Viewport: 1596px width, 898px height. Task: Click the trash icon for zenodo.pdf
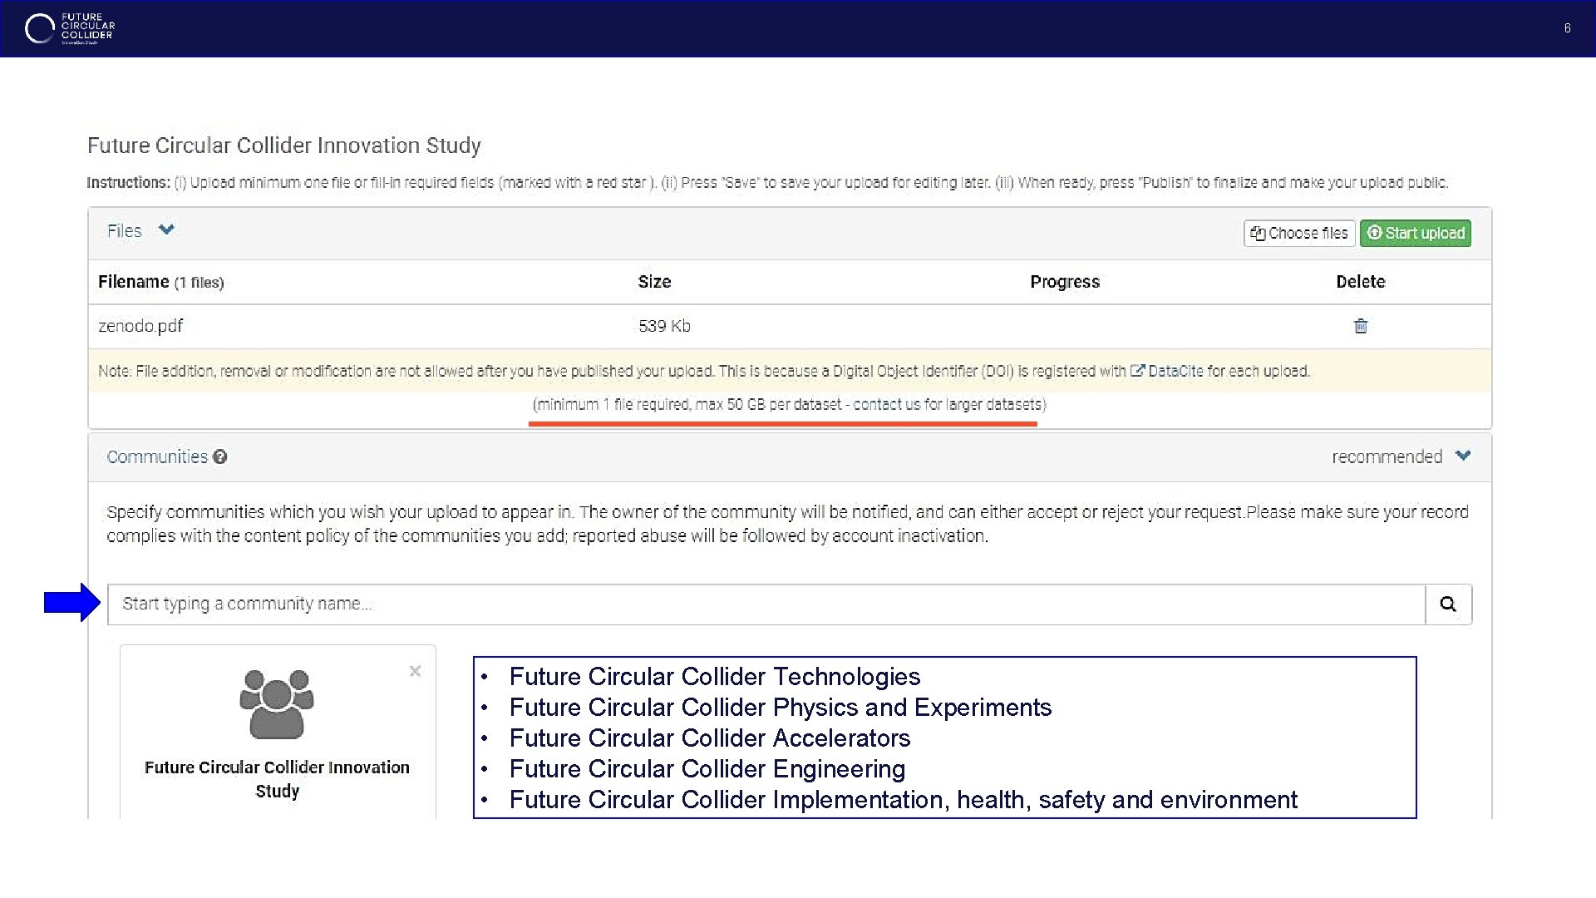(x=1361, y=326)
